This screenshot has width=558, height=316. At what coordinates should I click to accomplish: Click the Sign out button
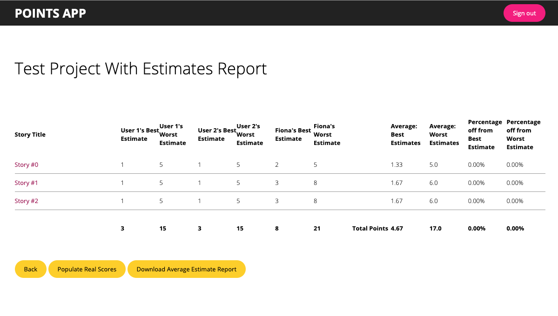click(x=524, y=13)
